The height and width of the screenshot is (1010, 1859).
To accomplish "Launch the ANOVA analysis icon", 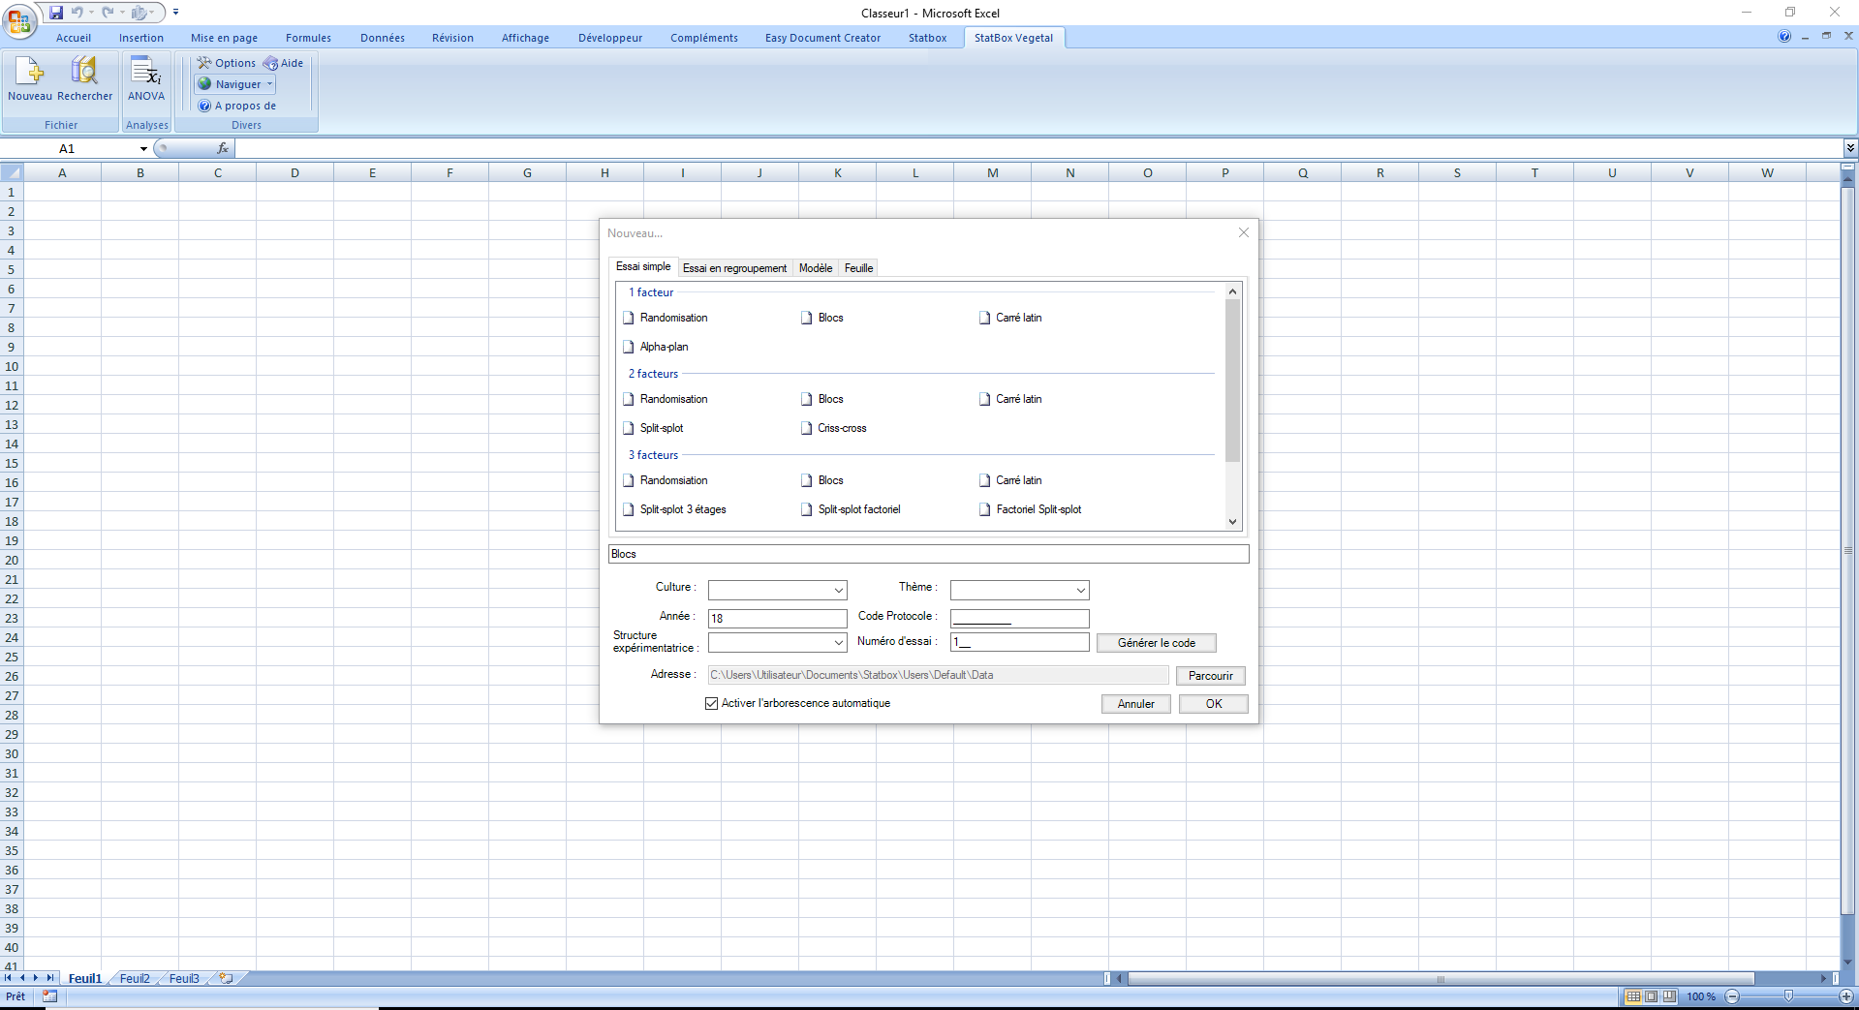I will (x=146, y=78).
